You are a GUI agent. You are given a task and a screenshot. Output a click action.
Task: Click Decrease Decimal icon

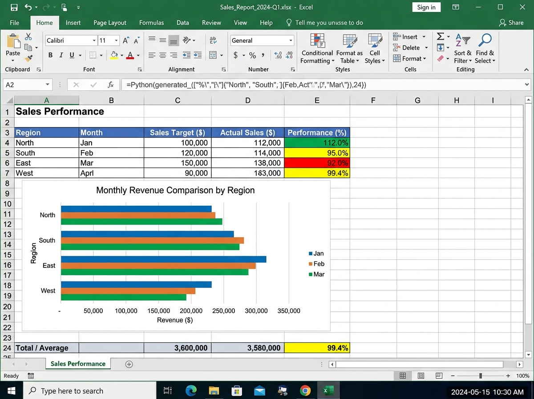coord(289,55)
